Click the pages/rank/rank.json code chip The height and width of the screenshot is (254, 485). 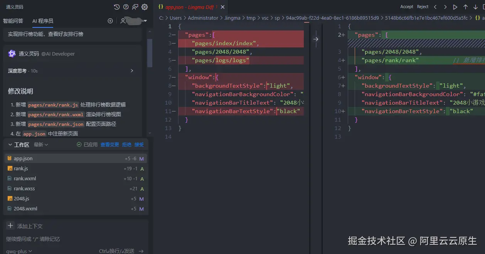point(56,124)
